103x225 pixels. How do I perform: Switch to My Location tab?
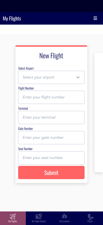click(65, 218)
